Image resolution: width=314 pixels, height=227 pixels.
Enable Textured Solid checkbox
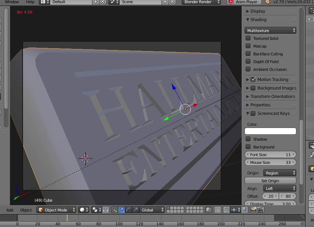point(248,38)
